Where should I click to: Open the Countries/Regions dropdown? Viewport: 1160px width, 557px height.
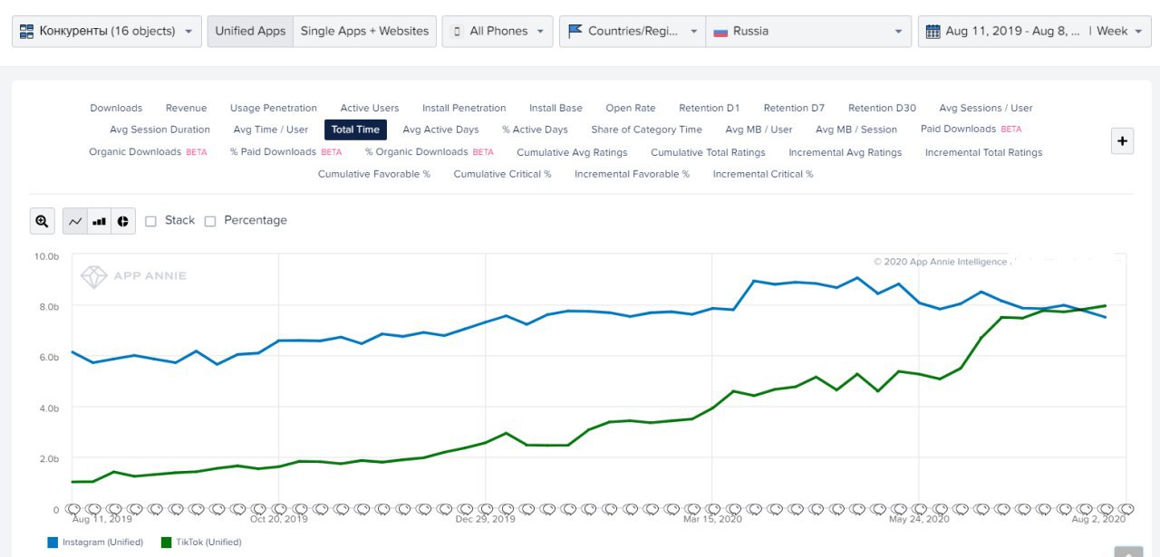(x=632, y=31)
